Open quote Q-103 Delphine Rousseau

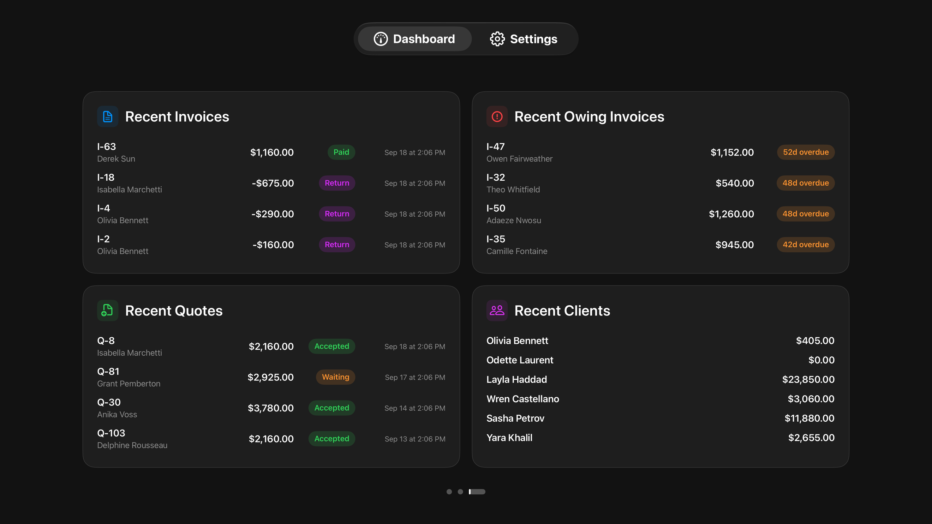tap(271, 439)
